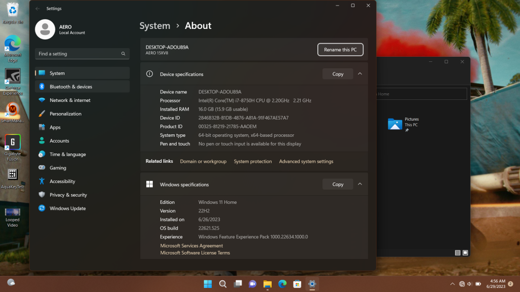This screenshot has height=292, width=520.
Task: Switch File Explorer to details view icon
Action: 458,253
